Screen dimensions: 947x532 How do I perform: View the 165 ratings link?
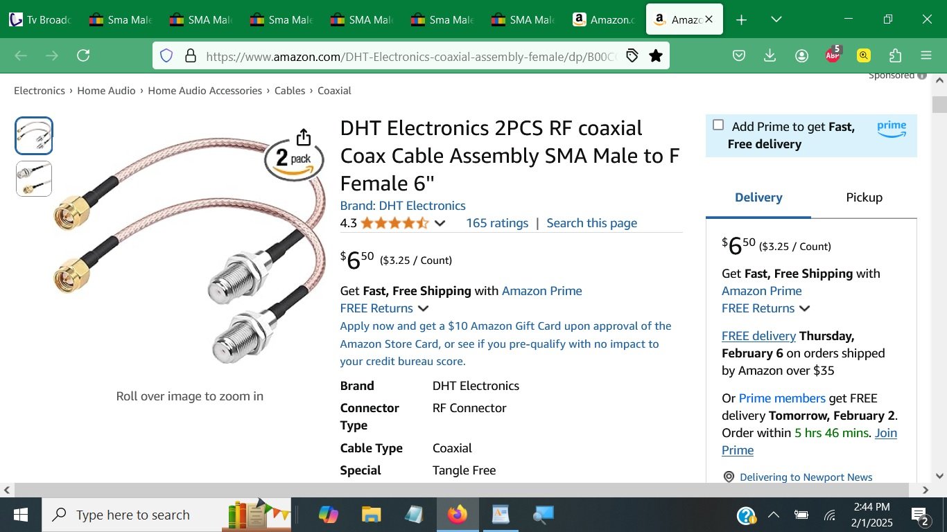(497, 223)
